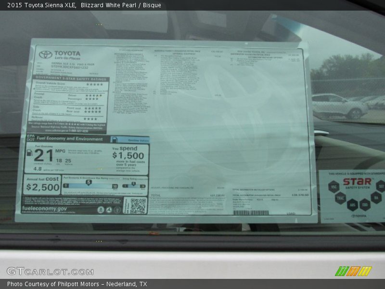385x289 pixels.
Task: Click the barcode at the sticker bottom
Action: (251, 212)
